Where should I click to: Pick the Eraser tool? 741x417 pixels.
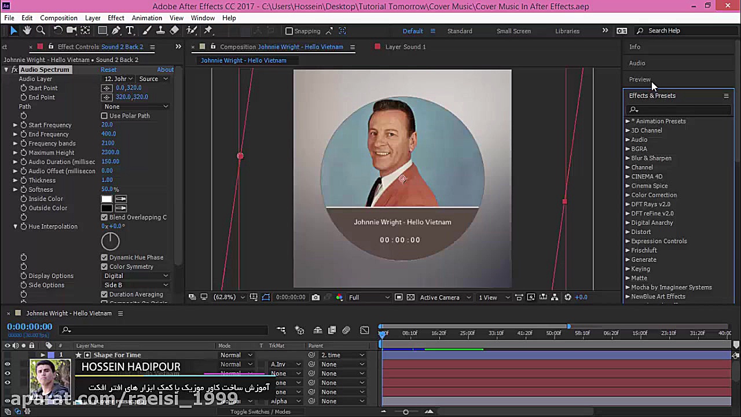174,31
